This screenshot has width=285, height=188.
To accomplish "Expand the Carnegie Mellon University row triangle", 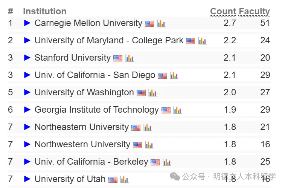I will [x=27, y=23].
